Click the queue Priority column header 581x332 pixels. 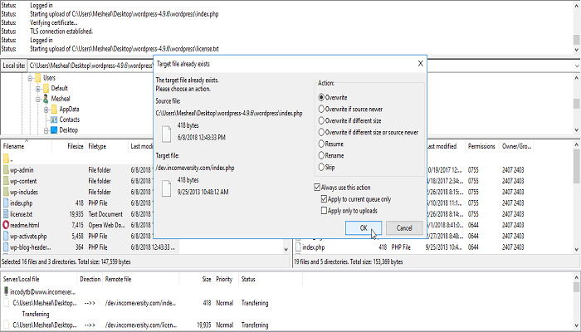[x=226, y=280]
